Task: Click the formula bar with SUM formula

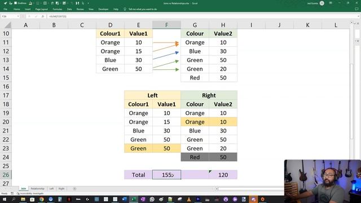Action: click(202, 16)
